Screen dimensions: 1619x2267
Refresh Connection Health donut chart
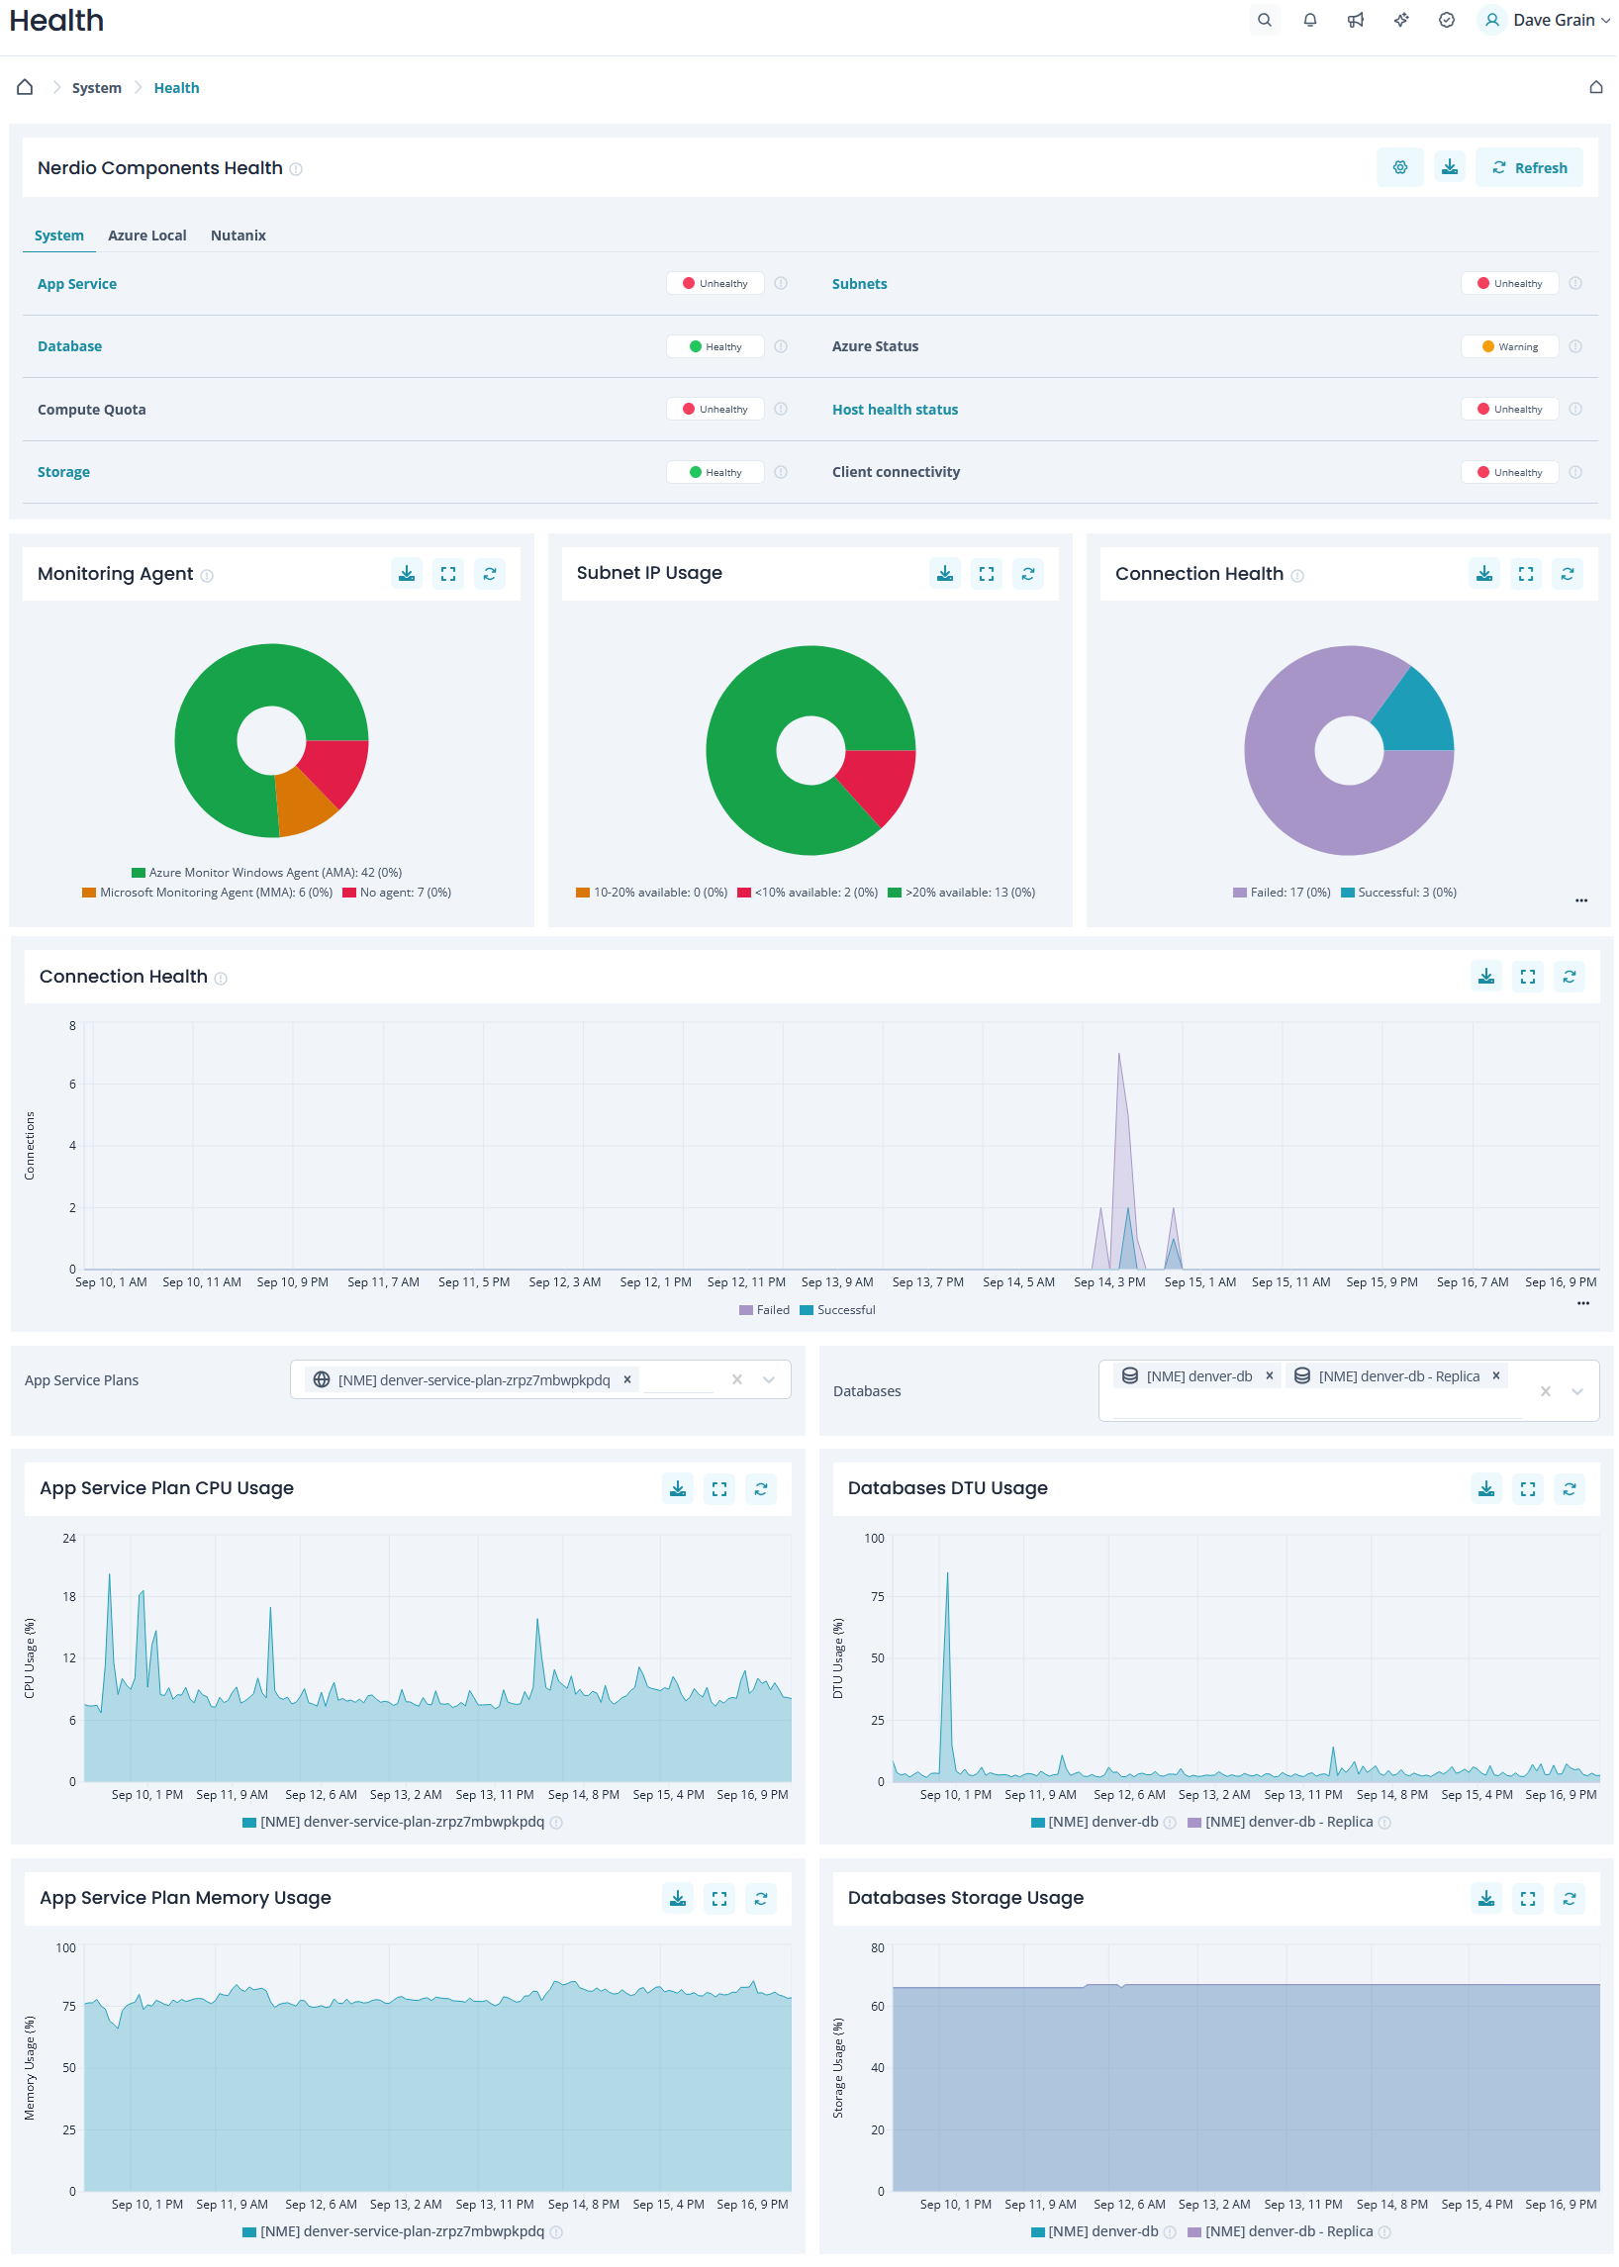[1568, 574]
